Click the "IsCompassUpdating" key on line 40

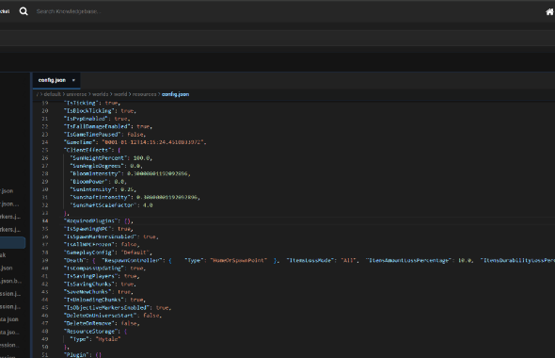pos(94,268)
